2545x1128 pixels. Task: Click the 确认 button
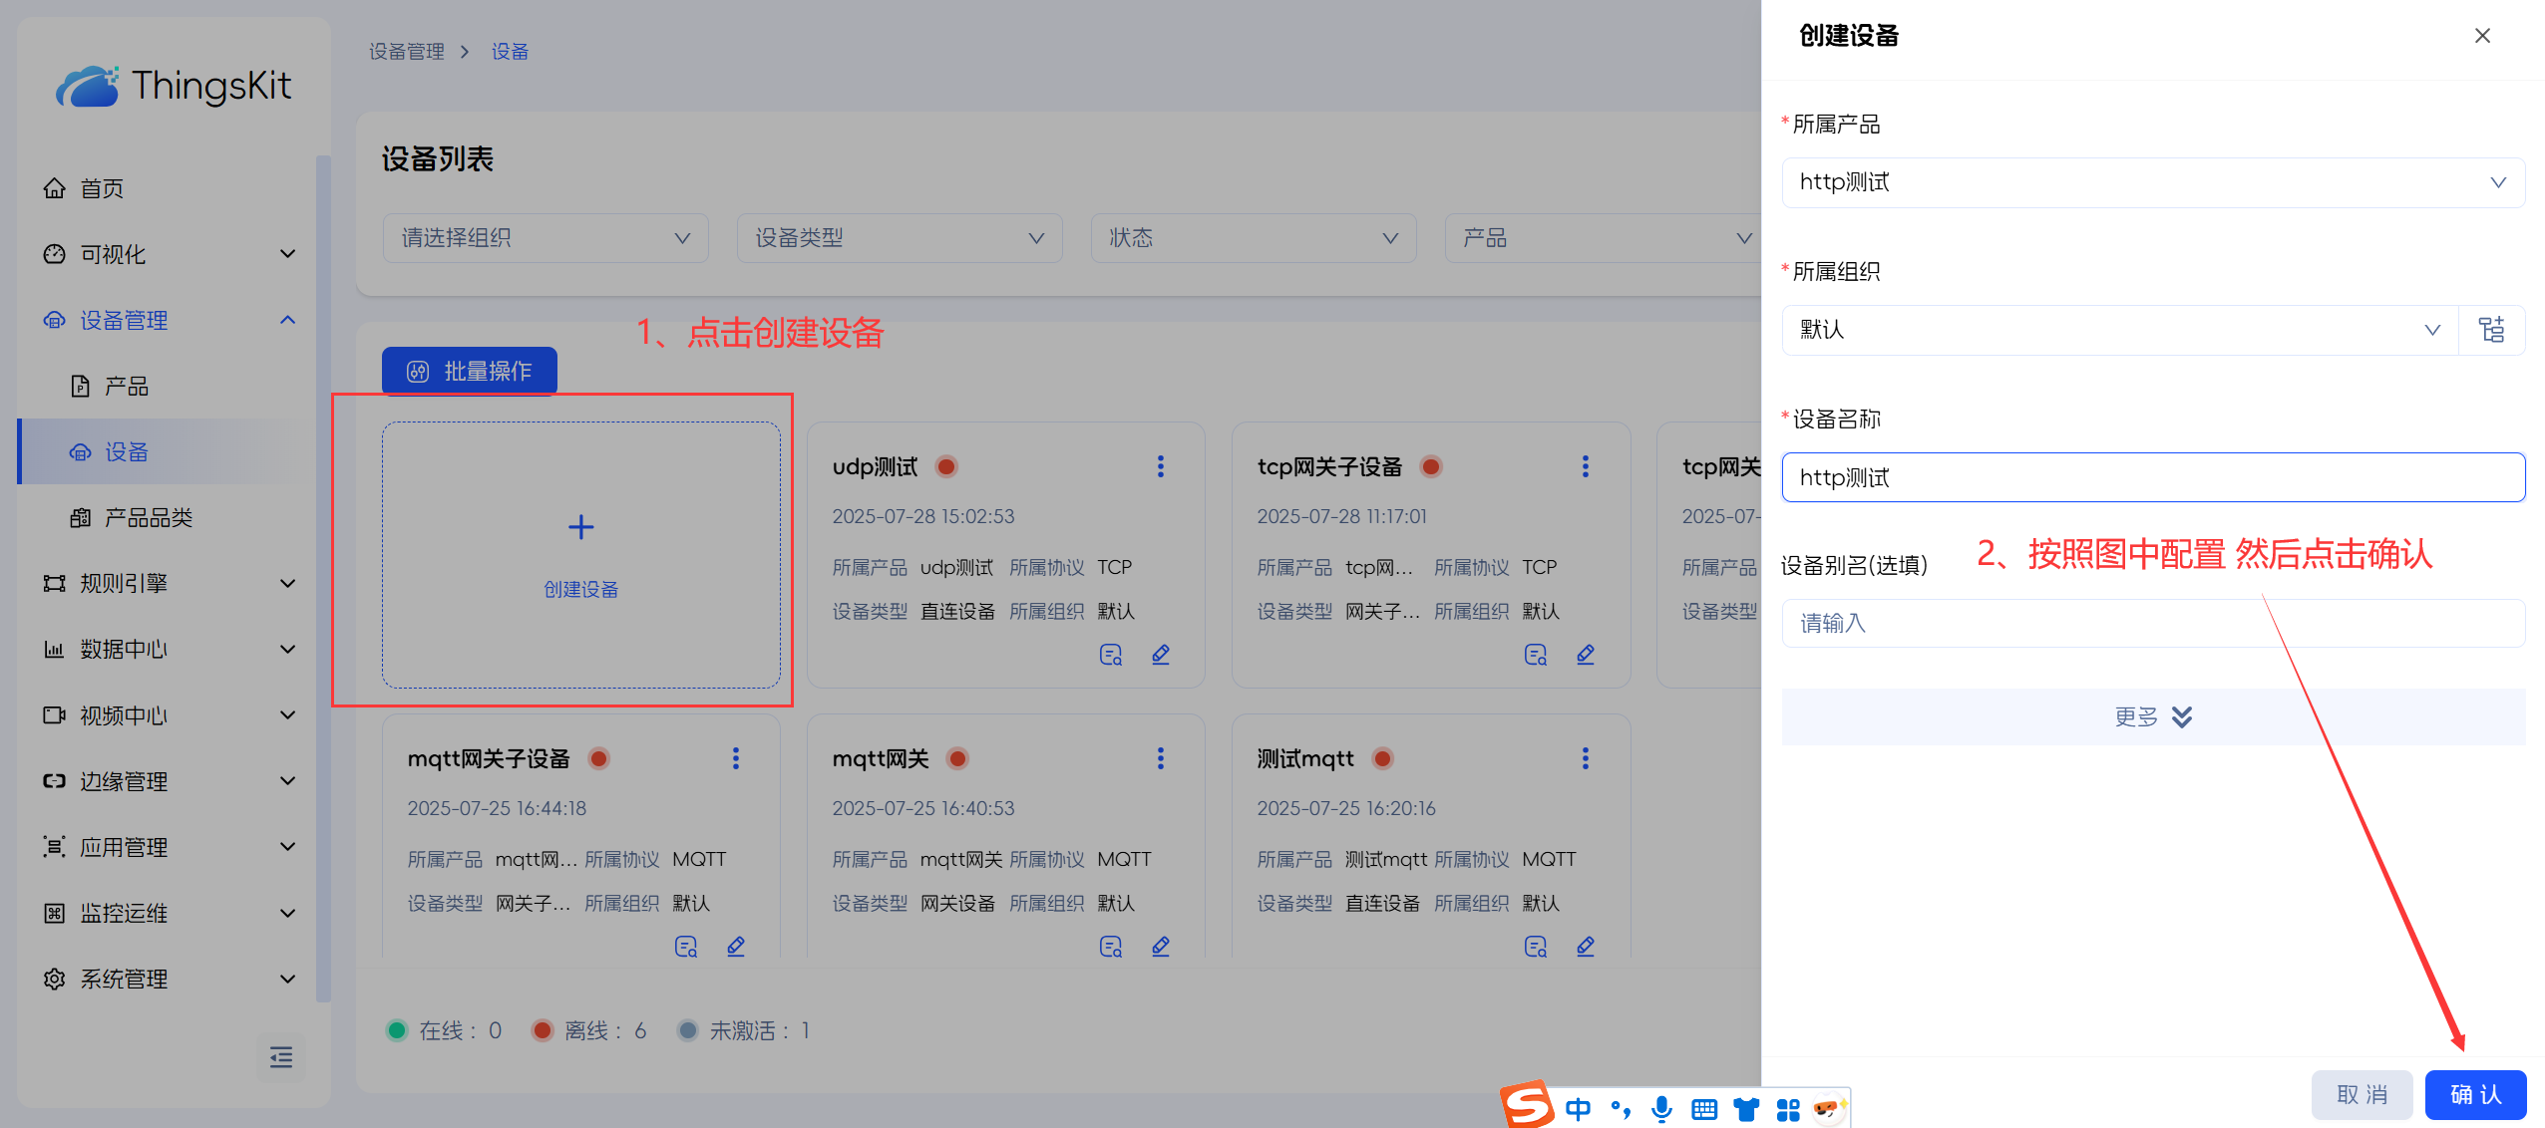tap(2475, 1094)
